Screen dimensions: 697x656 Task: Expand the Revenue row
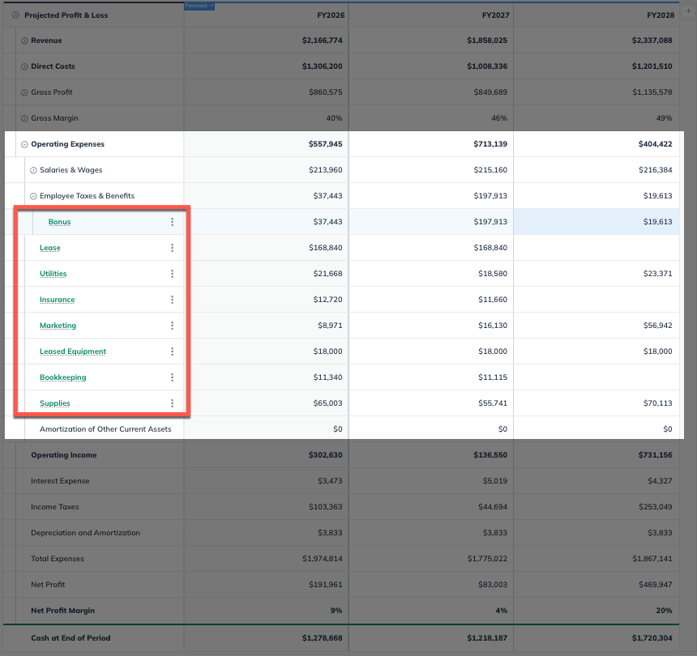(x=24, y=40)
